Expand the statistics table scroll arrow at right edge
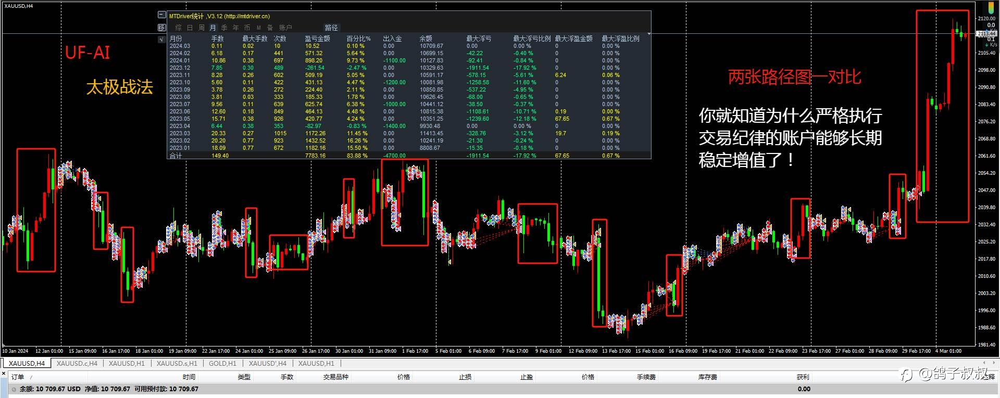The image size is (1000, 398). 649,34
